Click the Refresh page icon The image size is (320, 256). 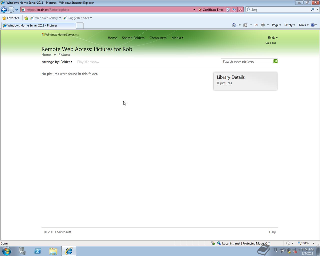[x=234, y=10]
